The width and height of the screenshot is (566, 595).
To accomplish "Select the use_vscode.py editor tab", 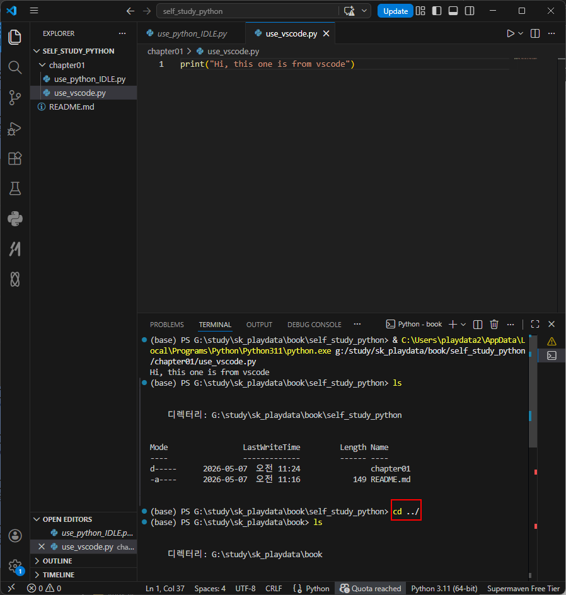I will click(291, 33).
